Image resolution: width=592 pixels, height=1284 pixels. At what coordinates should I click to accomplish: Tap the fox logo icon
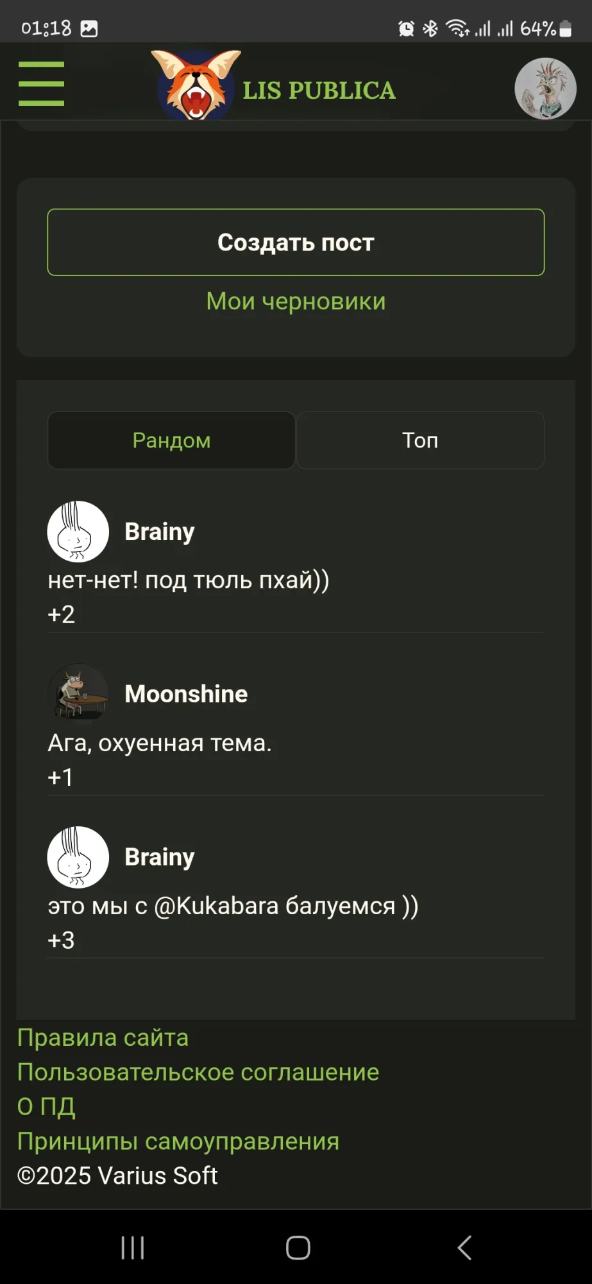pos(196,85)
